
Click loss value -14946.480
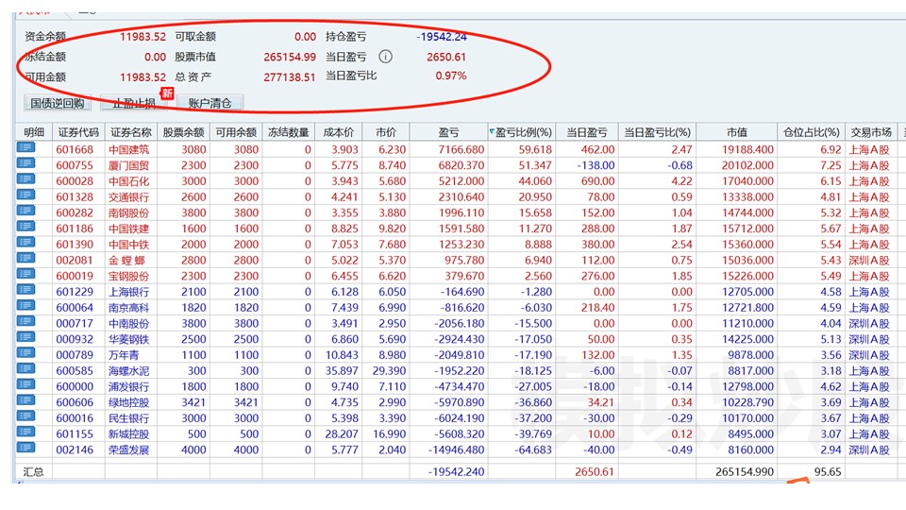tap(456, 450)
